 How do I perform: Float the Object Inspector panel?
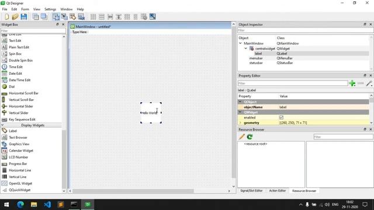[x=365, y=24]
